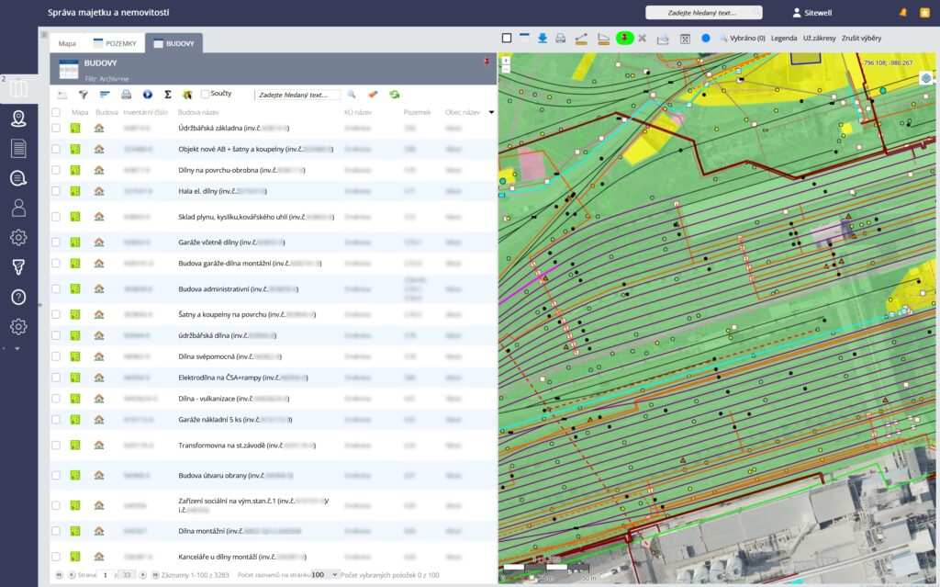Open Už.zákresy
The width and height of the screenshot is (940, 587).
point(819,38)
